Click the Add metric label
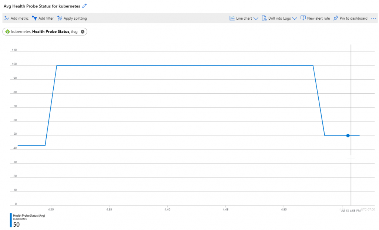Image resolution: width=379 pixels, height=230 pixels. tap(19, 18)
